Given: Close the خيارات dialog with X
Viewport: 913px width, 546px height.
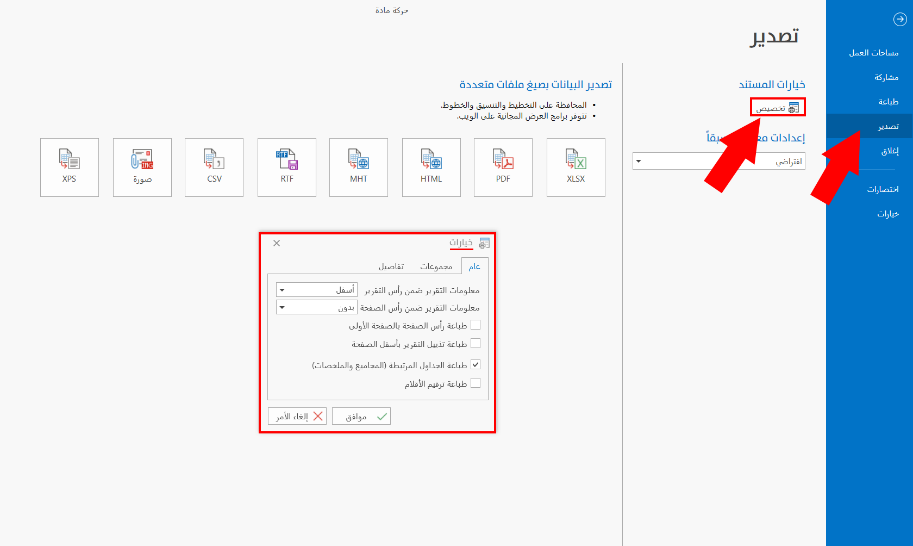Looking at the screenshot, I should click(277, 243).
